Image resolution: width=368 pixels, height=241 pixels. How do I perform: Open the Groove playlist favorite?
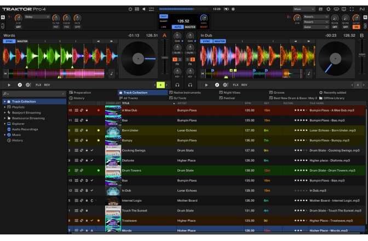[x=277, y=93]
